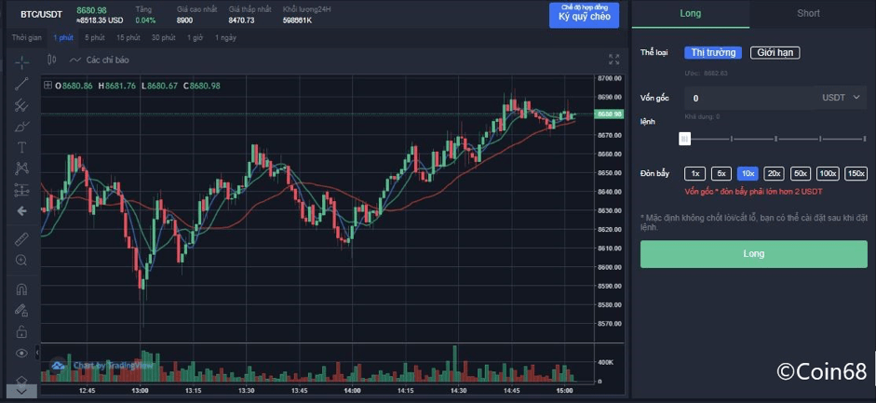Image resolution: width=876 pixels, height=403 pixels.
Task: Select the 1 phút interval
Action: tap(63, 37)
